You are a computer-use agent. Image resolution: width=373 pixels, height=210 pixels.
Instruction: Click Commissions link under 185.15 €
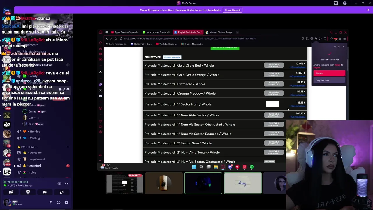(x=298, y=106)
